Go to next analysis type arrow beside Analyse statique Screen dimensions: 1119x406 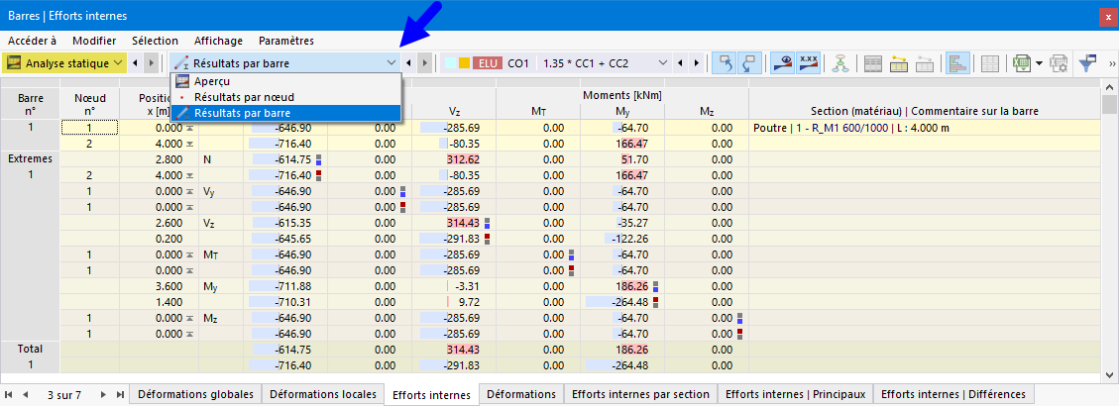coord(151,62)
